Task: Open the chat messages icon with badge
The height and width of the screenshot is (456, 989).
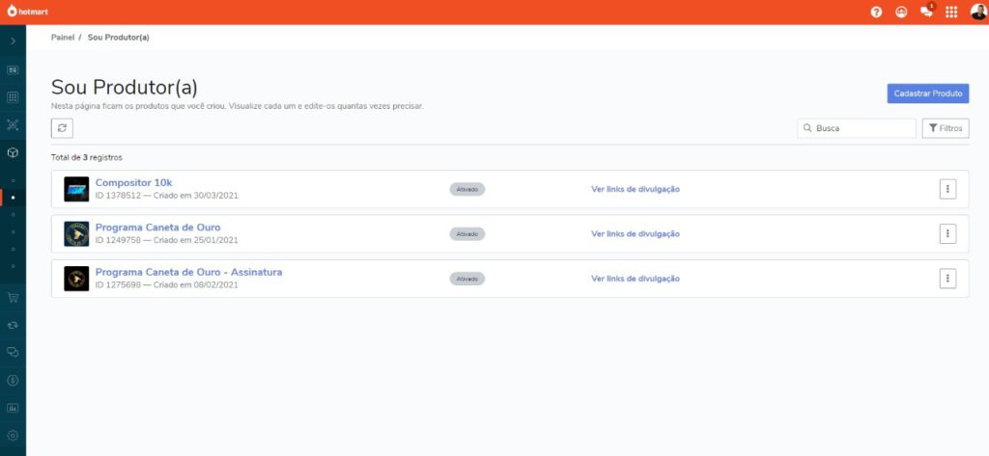Action: 926,12
